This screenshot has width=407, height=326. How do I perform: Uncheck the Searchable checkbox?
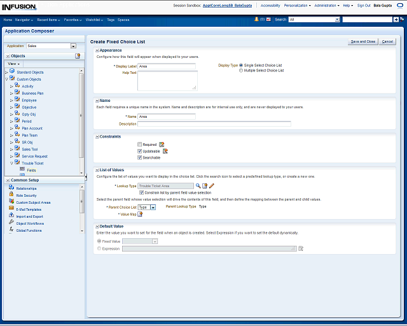tap(140, 157)
